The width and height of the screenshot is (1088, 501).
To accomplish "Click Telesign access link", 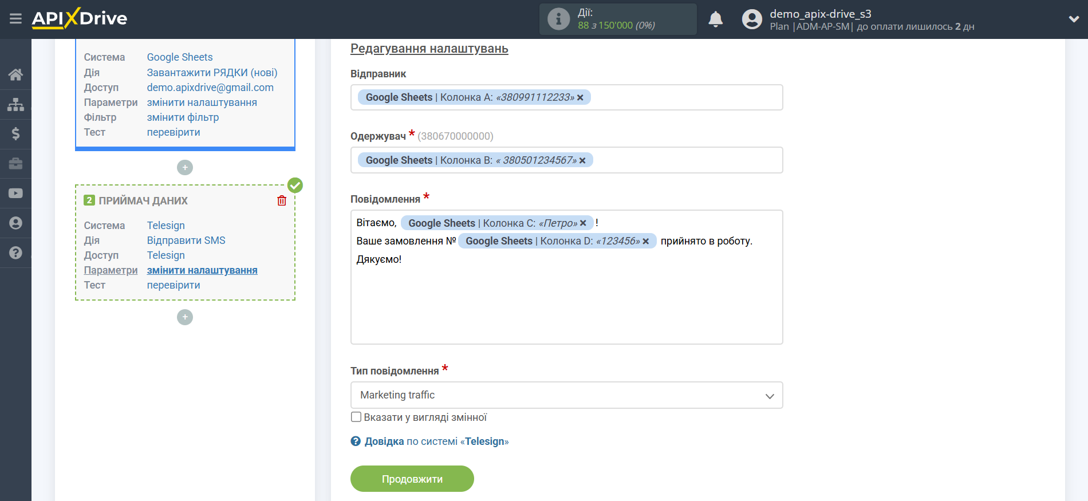I will click(165, 255).
